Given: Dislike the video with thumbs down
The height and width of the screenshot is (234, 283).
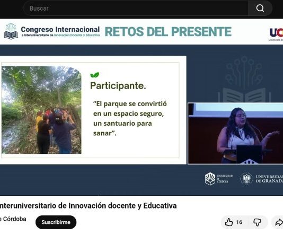Looking at the screenshot, I should [257, 222].
